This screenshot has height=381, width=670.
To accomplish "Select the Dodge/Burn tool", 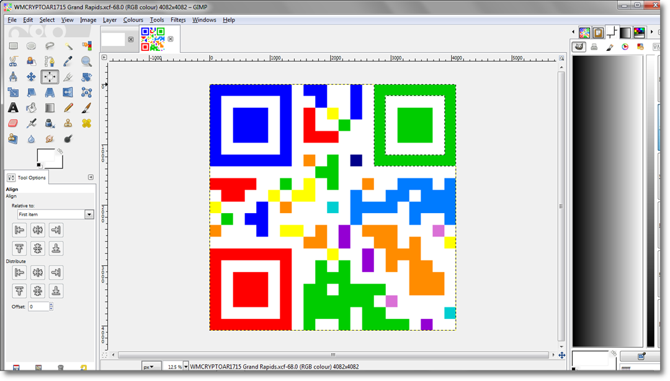I will click(x=68, y=139).
